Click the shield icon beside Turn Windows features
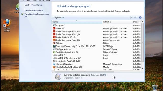The image size is (163, 91). [x=22, y=14]
